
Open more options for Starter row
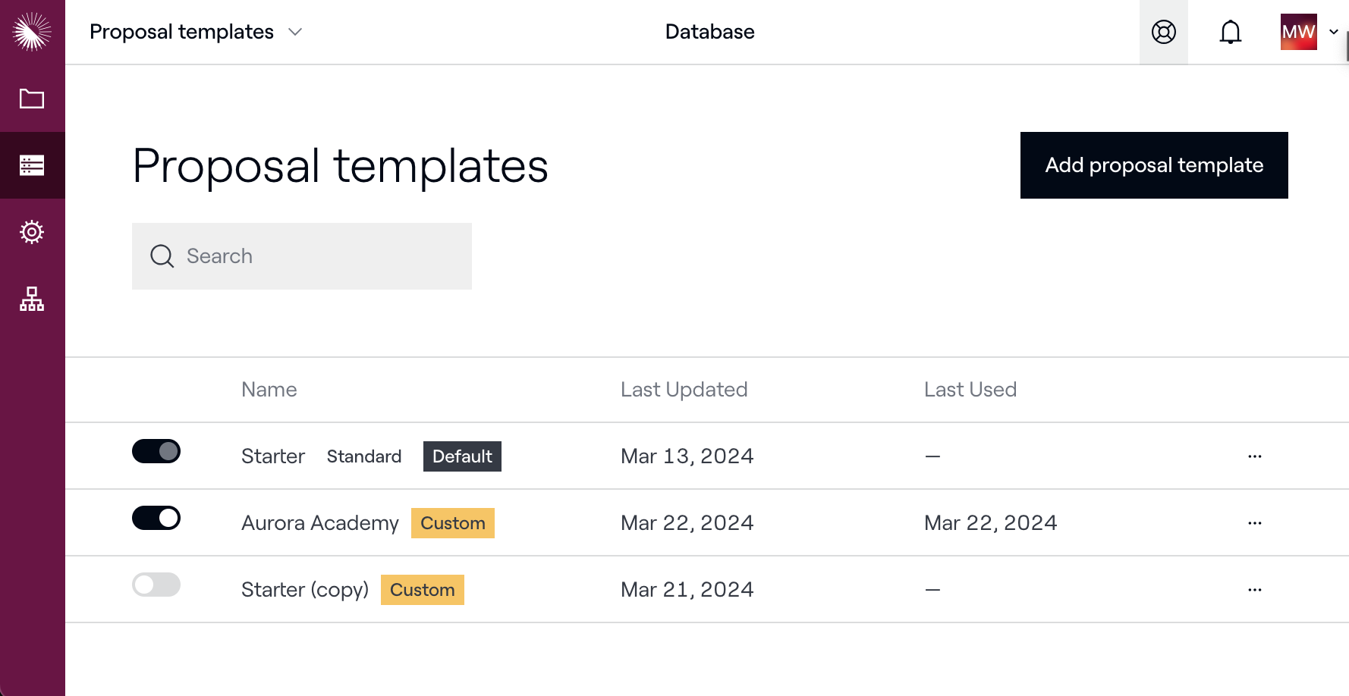click(1254, 456)
